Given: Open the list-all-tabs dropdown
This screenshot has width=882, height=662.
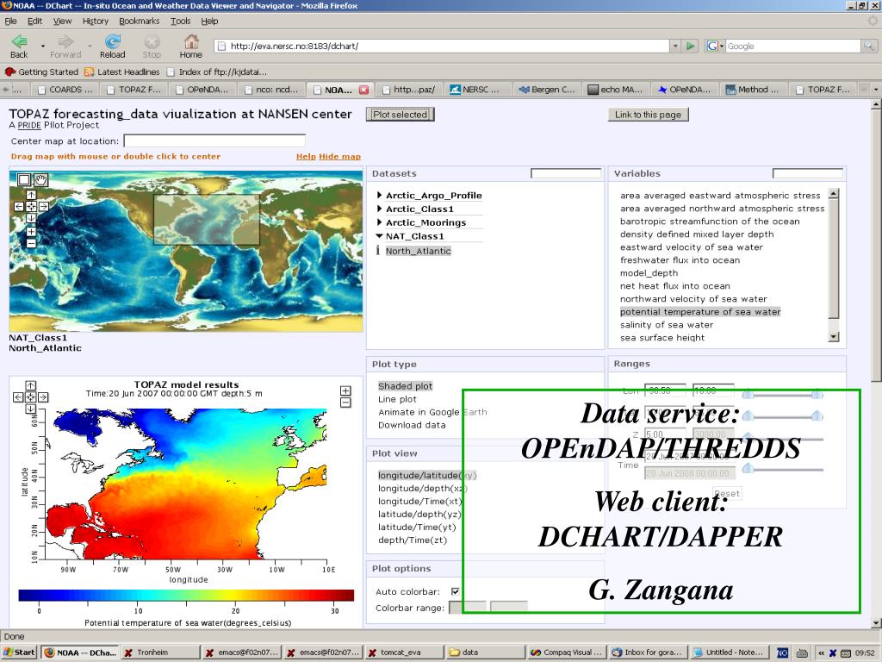Looking at the screenshot, I should pos(875,90).
